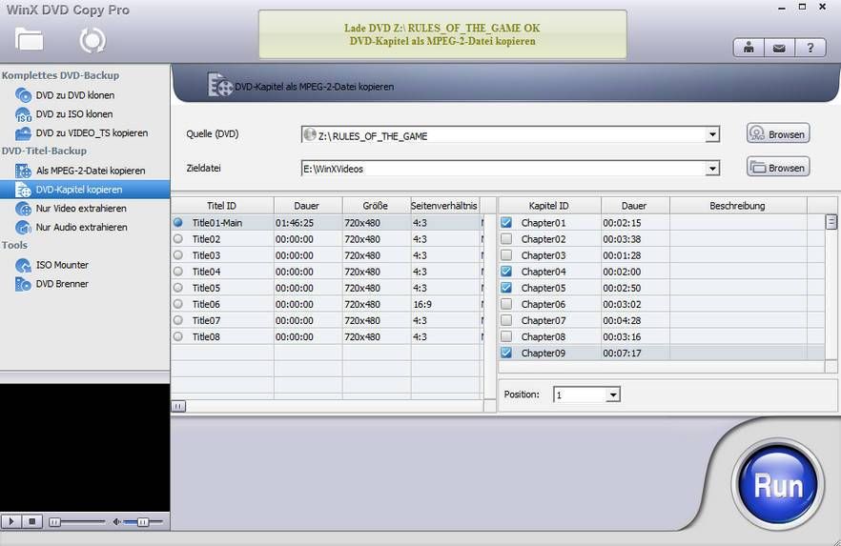841x546 pixels.
Task: Click the film reel header icon
Action: click(x=220, y=85)
